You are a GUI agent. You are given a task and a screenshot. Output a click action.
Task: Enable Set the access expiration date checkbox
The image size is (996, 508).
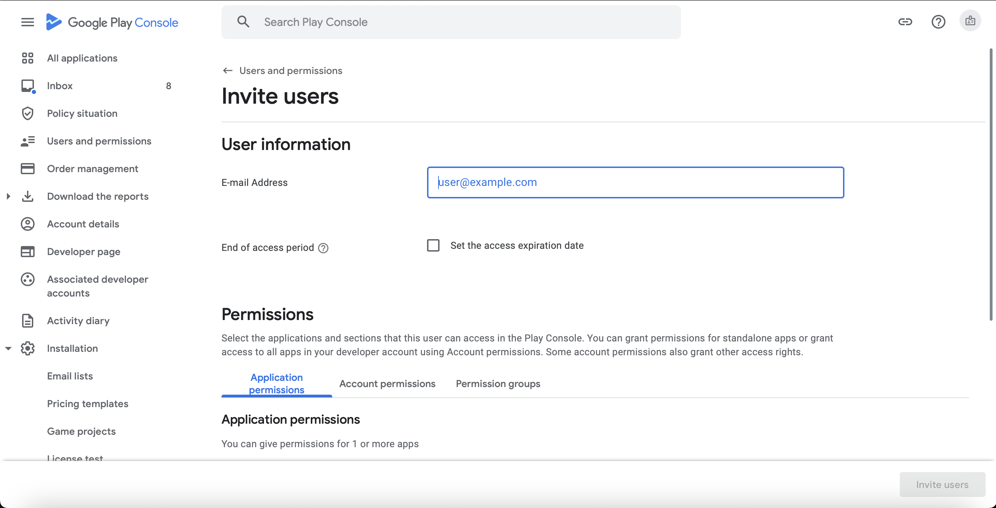[x=433, y=245]
